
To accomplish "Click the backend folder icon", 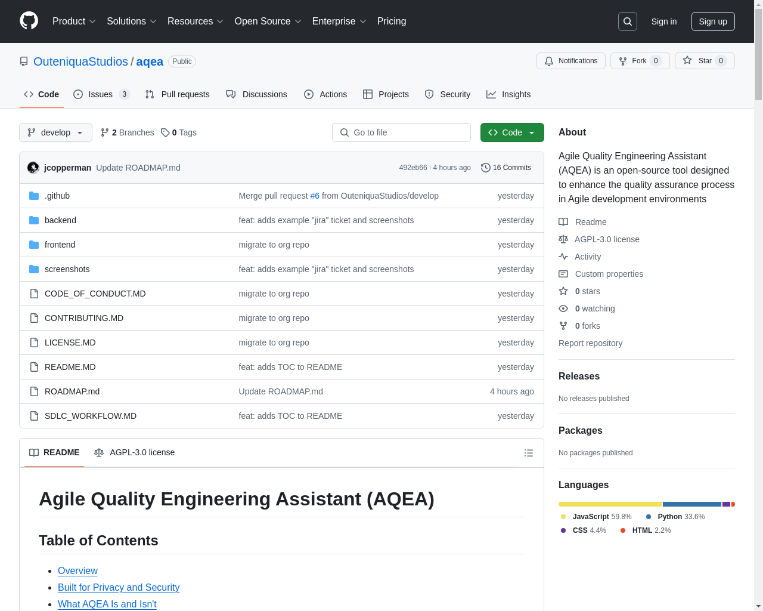I will 34,220.
